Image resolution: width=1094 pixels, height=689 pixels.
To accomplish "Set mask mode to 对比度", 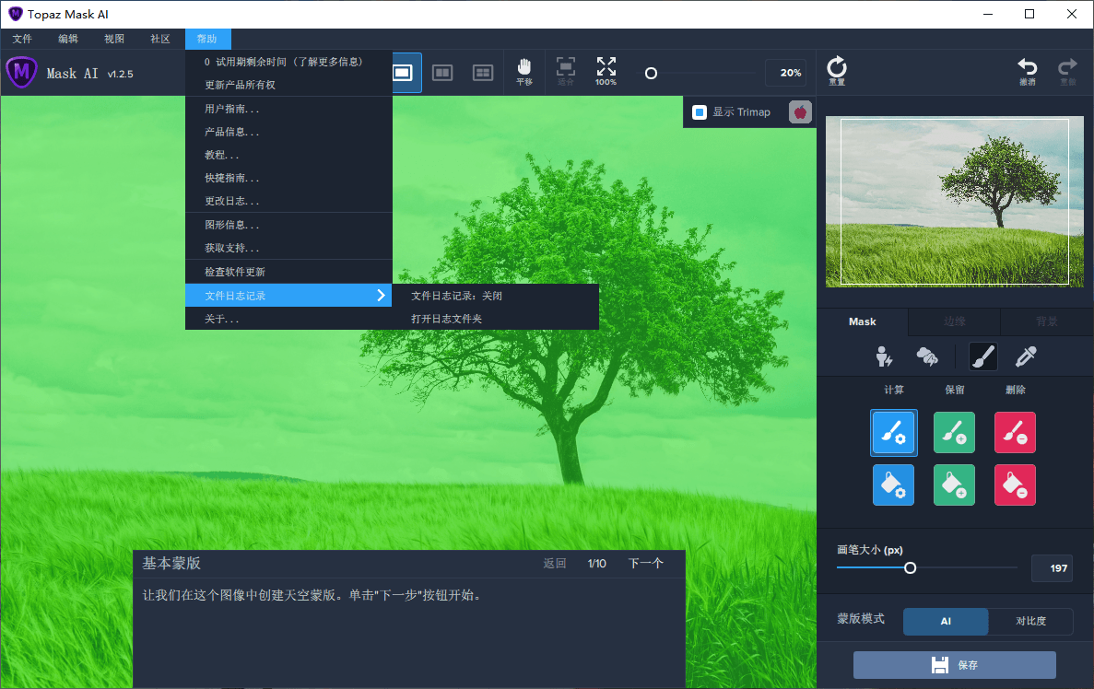I will tap(1030, 622).
